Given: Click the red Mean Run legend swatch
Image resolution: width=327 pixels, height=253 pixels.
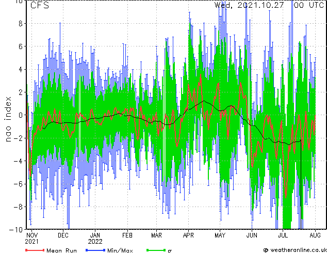Looking at the screenshot, I should 35,250.
